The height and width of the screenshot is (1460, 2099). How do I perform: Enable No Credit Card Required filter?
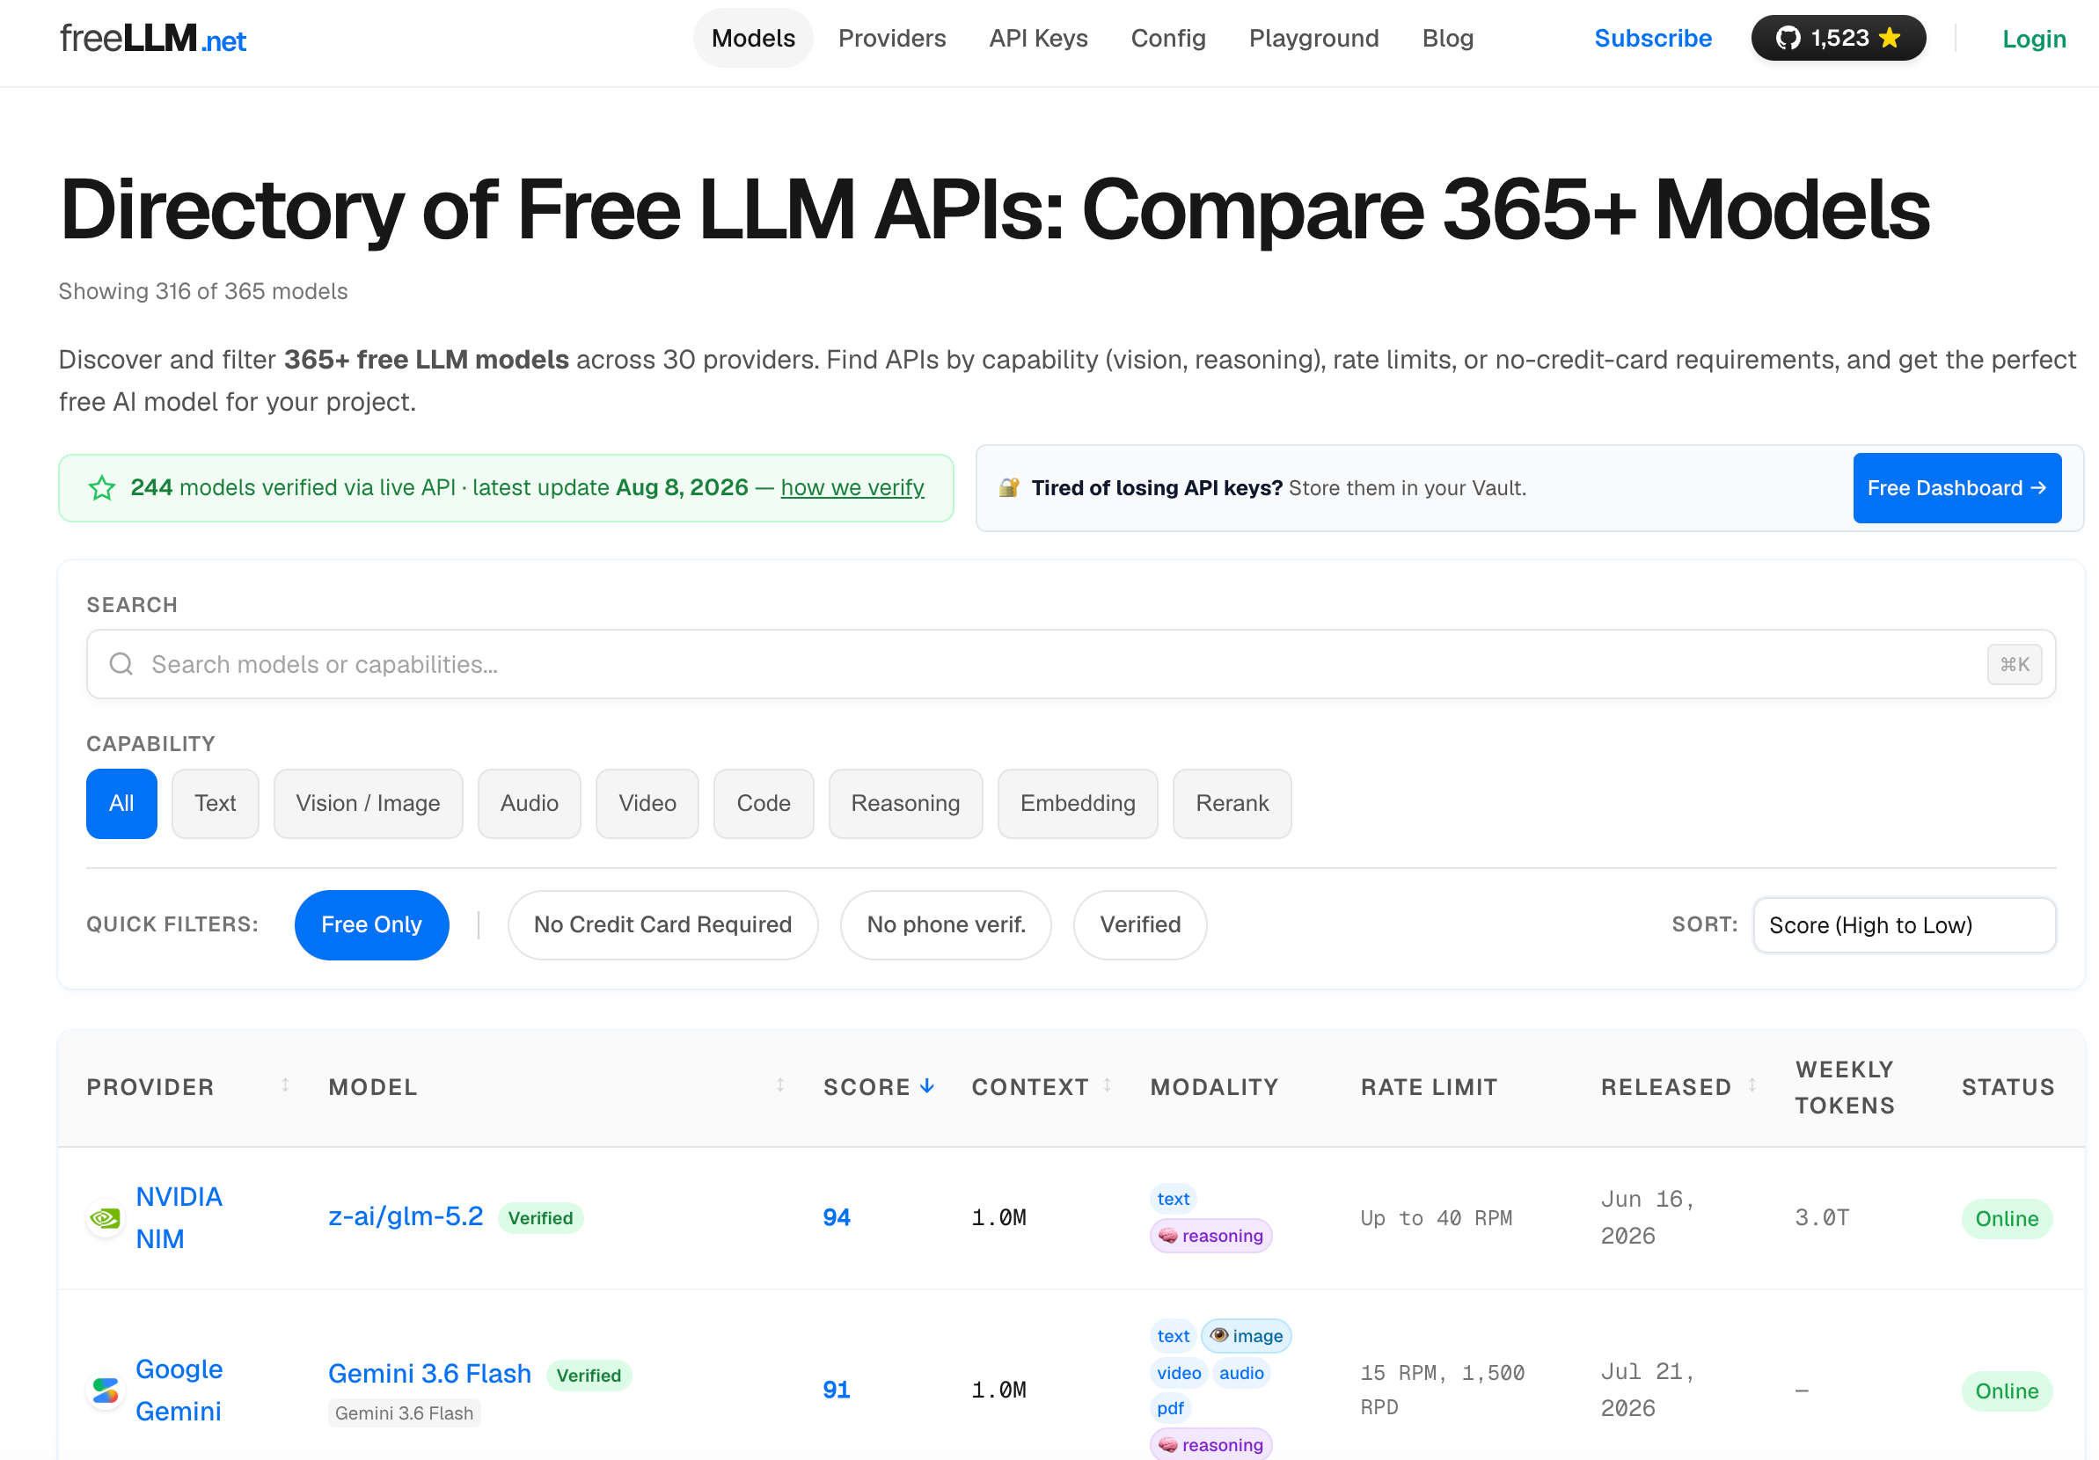point(662,924)
